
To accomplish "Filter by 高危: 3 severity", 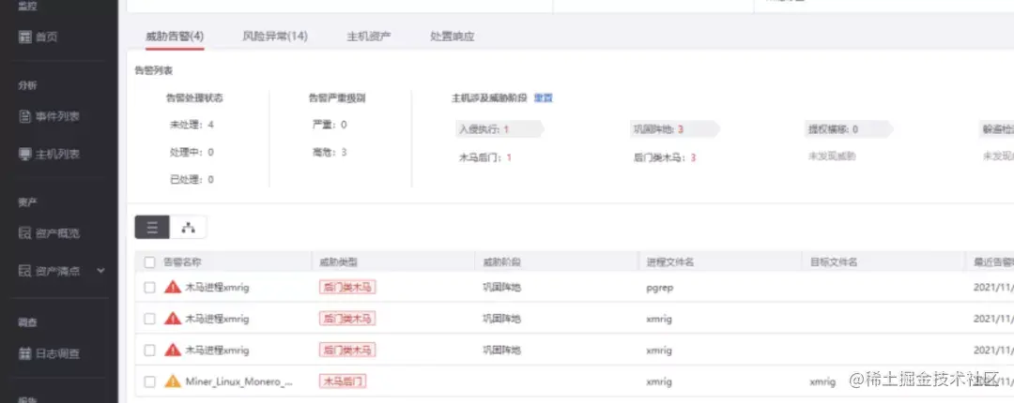I will (x=330, y=153).
